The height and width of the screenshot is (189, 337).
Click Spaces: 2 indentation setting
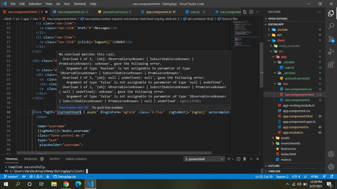[282, 177]
